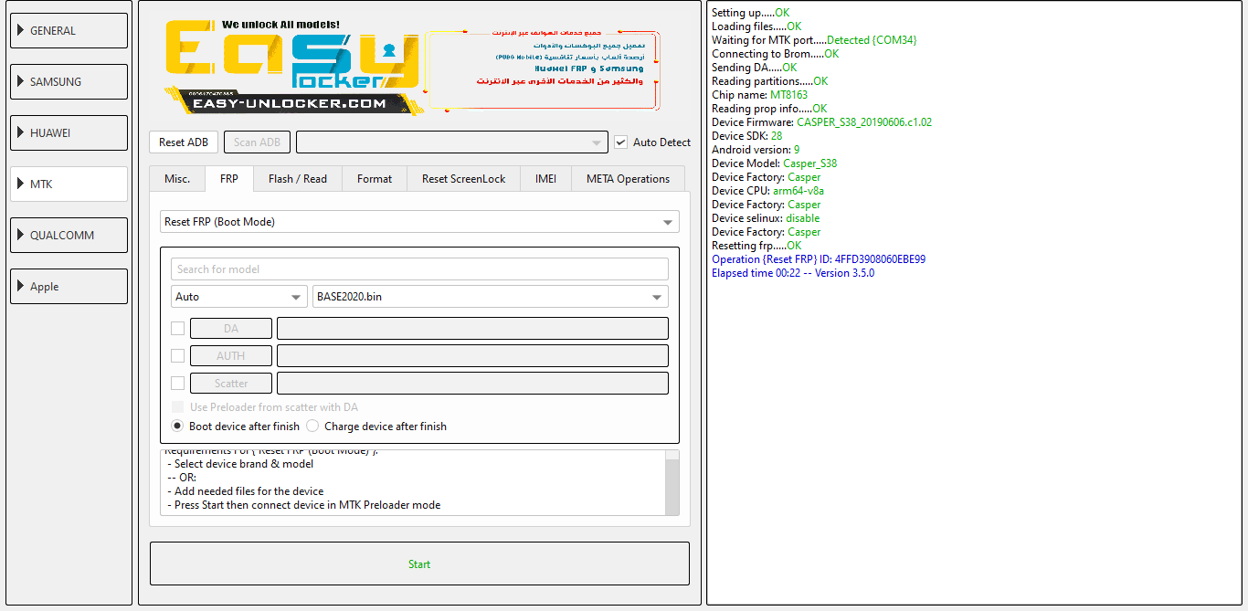Open the IMEI tab
Viewport: 1248px width, 611px height.
(x=546, y=179)
